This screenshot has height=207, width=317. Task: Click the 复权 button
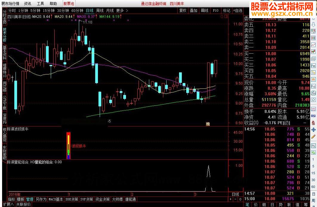pyautogui.click(x=183, y=10)
